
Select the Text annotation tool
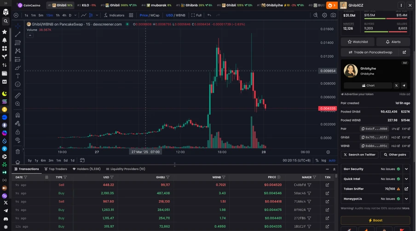pyautogui.click(x=17, y=76)
